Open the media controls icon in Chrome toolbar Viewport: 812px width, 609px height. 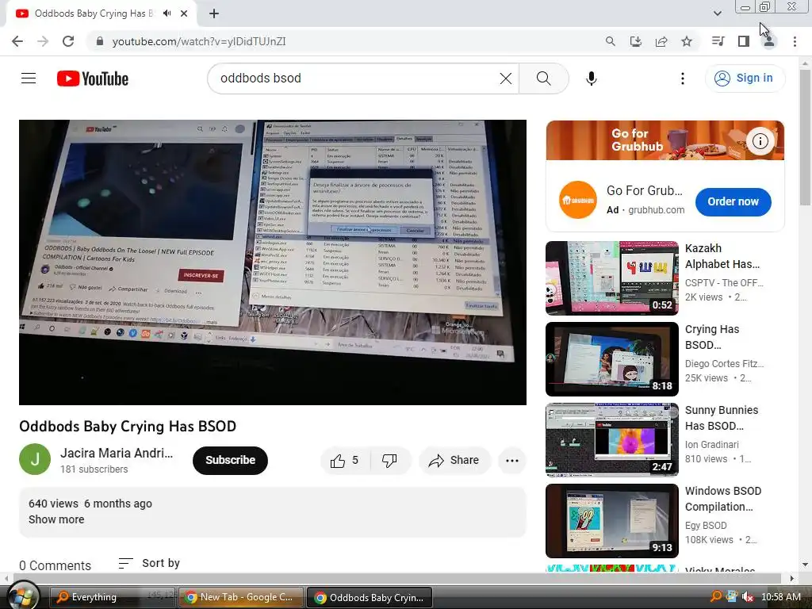click(718, 41)
